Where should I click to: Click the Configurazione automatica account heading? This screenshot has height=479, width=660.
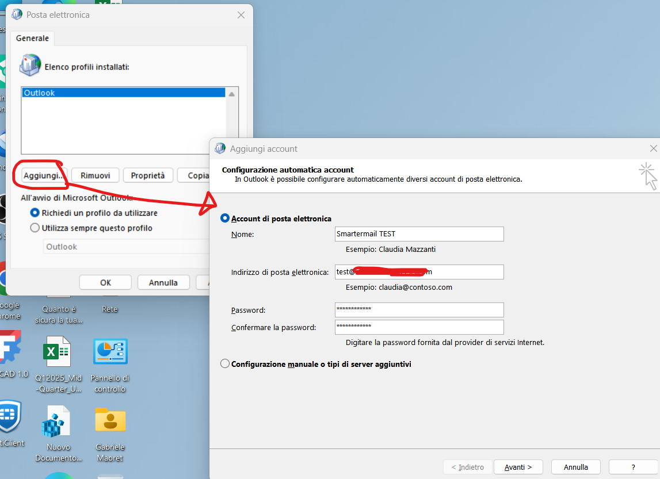tap(288, 170)
